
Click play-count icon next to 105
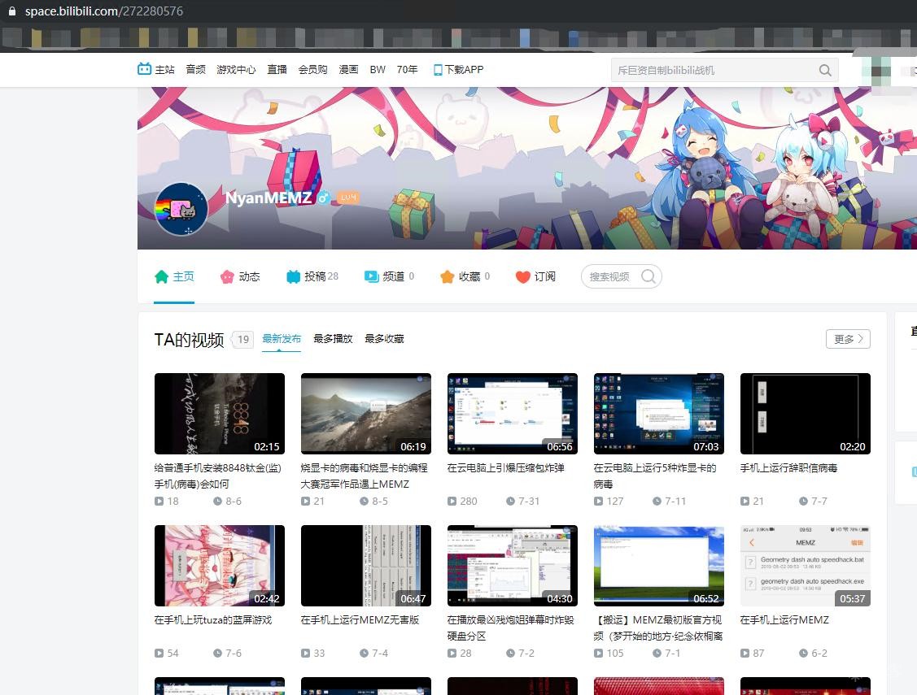(598, 653)
